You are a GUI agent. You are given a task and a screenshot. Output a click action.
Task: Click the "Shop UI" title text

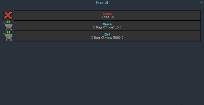102,3
